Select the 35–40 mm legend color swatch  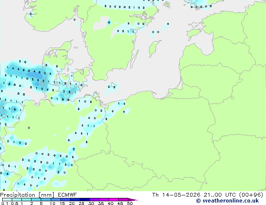click(104, 200)
